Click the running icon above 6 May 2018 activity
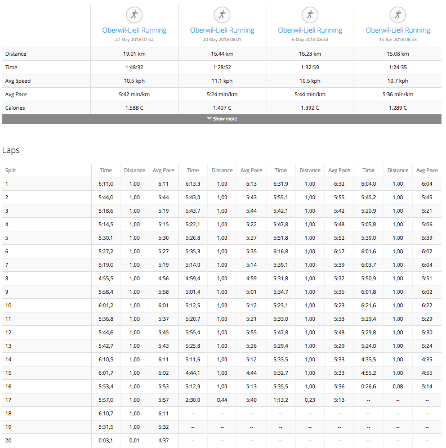This screenshot has width=446, height=448. coord(310,15)
